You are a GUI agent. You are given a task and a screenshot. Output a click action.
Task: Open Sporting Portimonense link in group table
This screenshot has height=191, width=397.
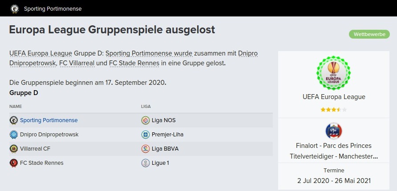point(49,120)
